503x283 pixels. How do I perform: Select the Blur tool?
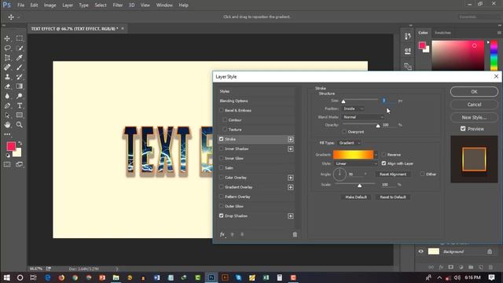(x=7, y=96)
